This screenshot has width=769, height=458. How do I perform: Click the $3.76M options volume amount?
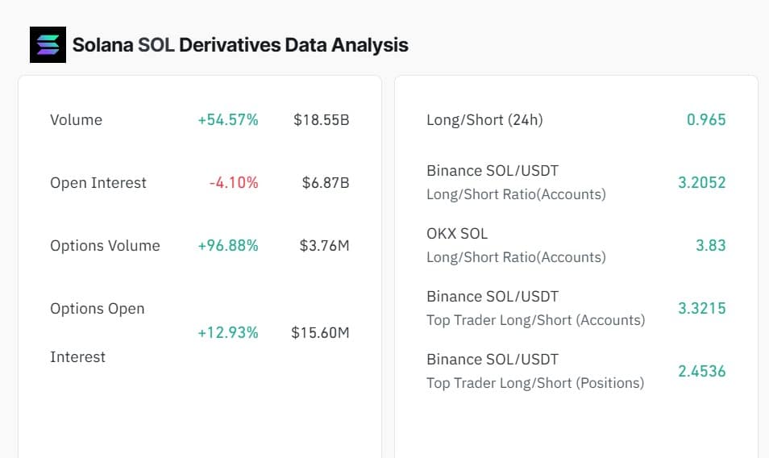point(324,246)
